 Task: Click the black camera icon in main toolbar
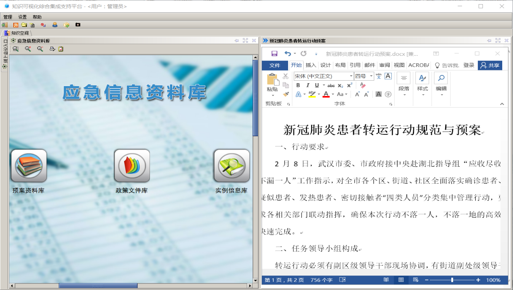pos(78,25)
